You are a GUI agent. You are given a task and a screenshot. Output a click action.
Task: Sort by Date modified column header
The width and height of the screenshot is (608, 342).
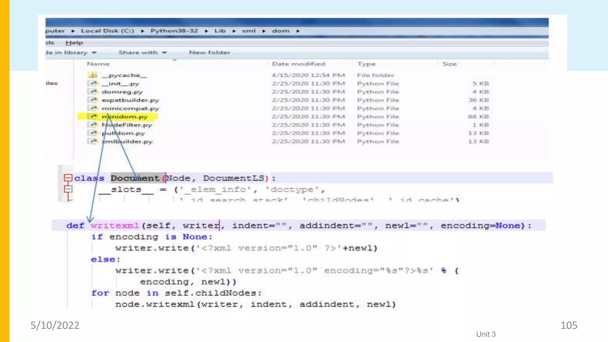(299, 64)
